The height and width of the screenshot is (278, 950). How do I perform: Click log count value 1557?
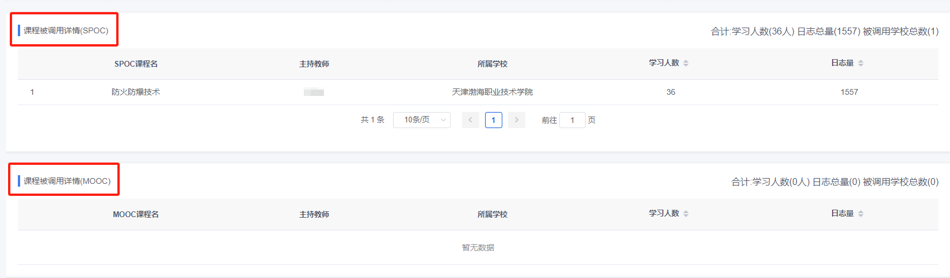point(849,92)
